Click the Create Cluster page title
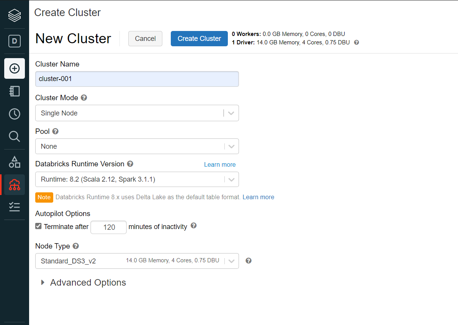Viewport: 458px width, 325px height. pos(67,13)
